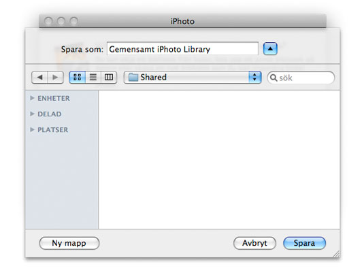Click the empty file browser area
The width and height of the screenshot is (362, 273).
(219, 159)
